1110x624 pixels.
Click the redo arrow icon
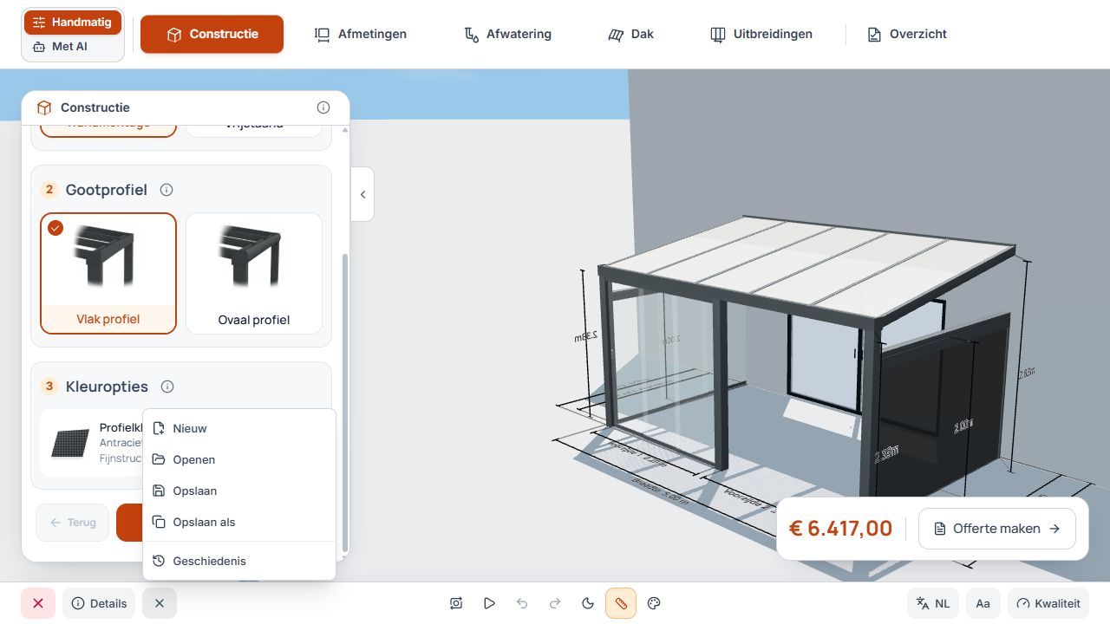coord(555,603)
